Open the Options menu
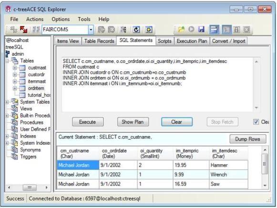Viewport: 277px width, 208px height. pos(61,19)
